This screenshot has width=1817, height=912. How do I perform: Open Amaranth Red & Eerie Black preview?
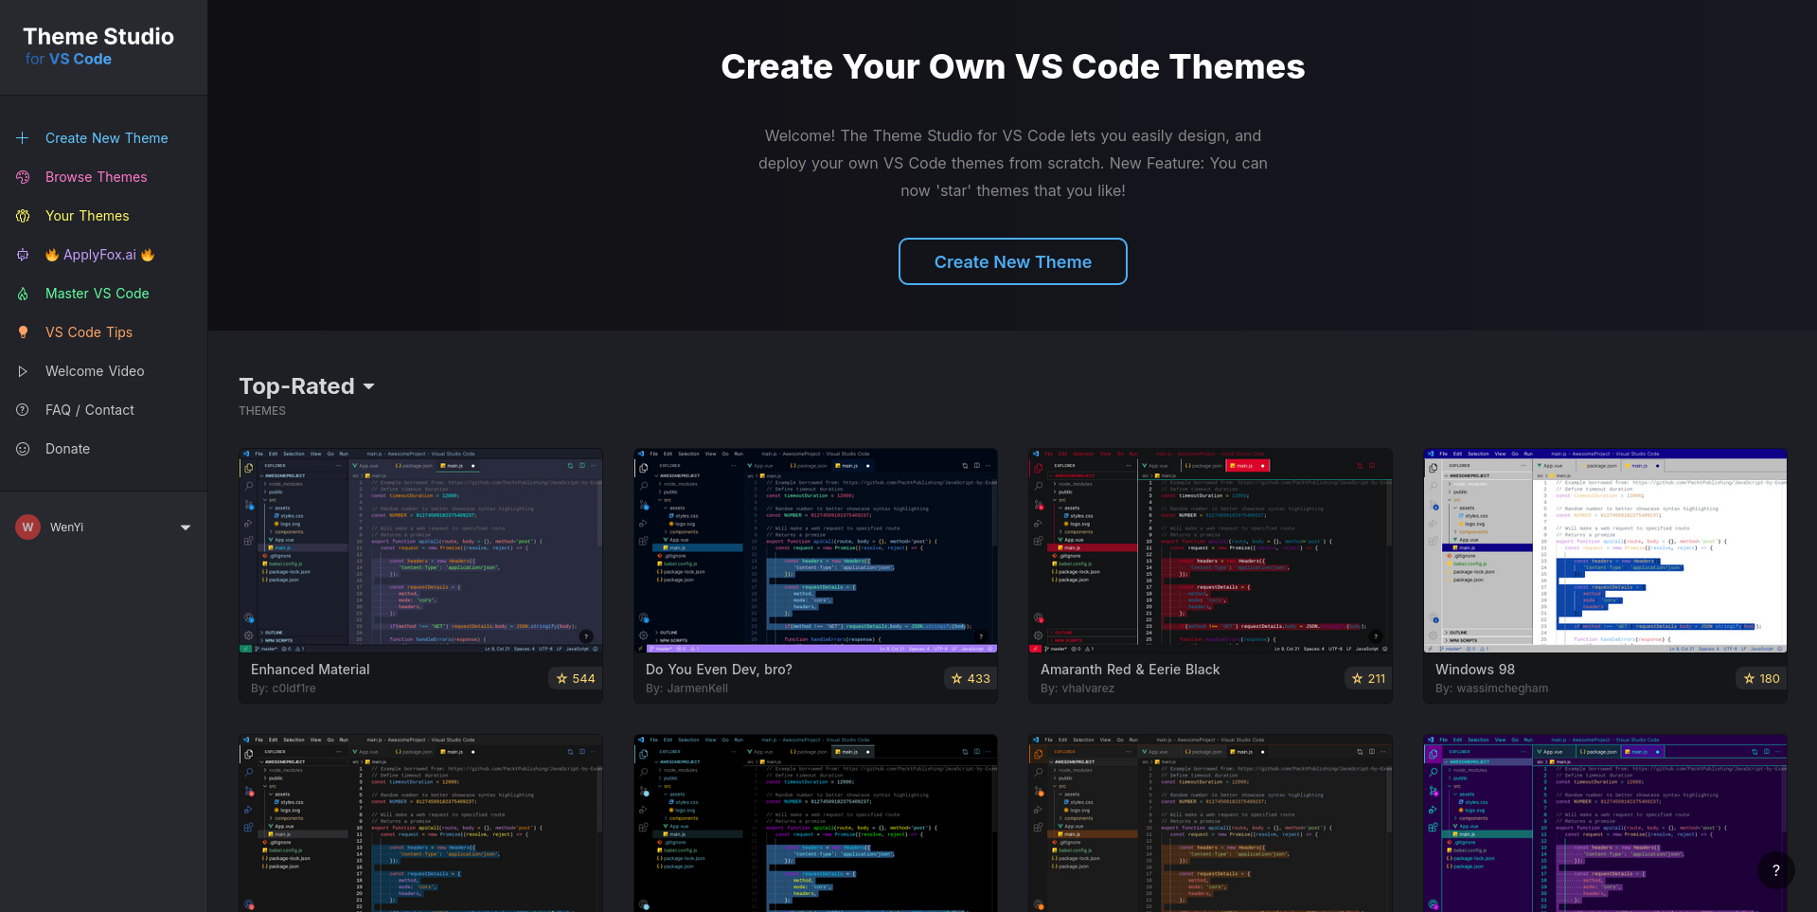click(x=1210, y=550)
